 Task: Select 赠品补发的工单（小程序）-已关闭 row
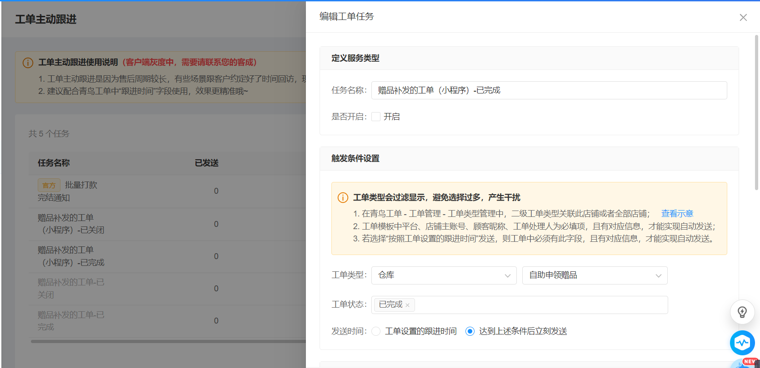point(167,224)
